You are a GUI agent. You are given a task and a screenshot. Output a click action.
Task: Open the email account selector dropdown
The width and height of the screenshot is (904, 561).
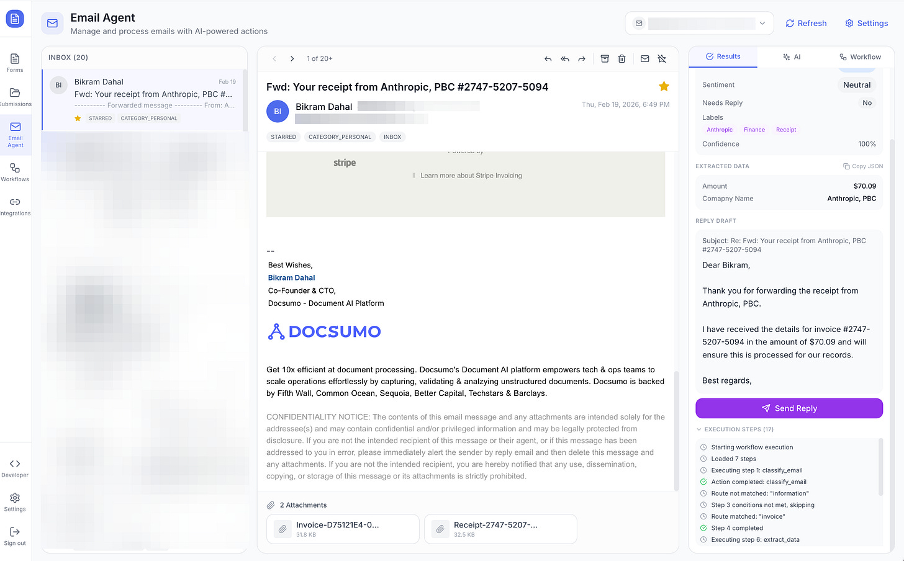click(x=699, y=24)
